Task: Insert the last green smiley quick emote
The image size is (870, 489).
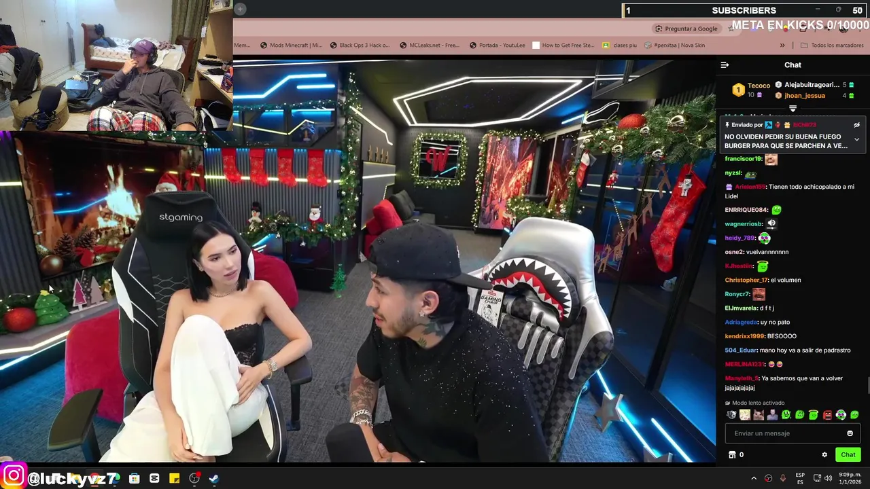Action: tap(854, 415)
